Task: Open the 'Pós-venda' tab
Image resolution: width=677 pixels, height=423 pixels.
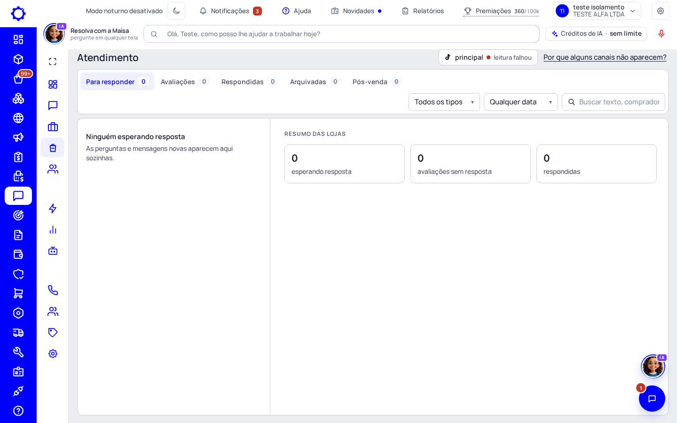Action: [377, 82]
